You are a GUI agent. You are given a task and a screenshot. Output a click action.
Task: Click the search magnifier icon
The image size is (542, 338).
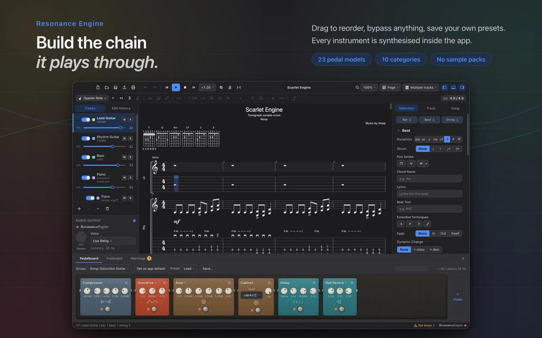click(x=357, y=88)
